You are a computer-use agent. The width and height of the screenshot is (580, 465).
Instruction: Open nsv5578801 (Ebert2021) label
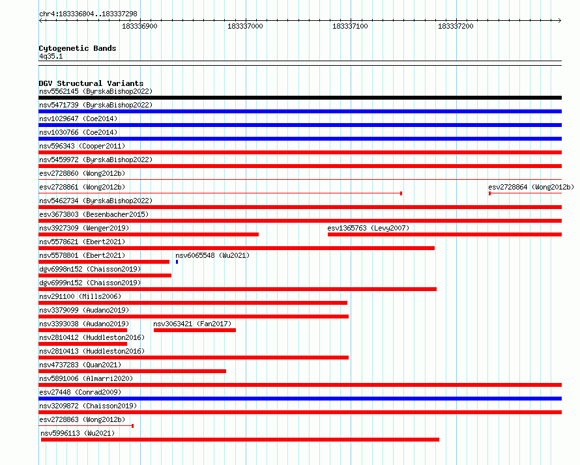pyautogui.click(x=82, y=255)
